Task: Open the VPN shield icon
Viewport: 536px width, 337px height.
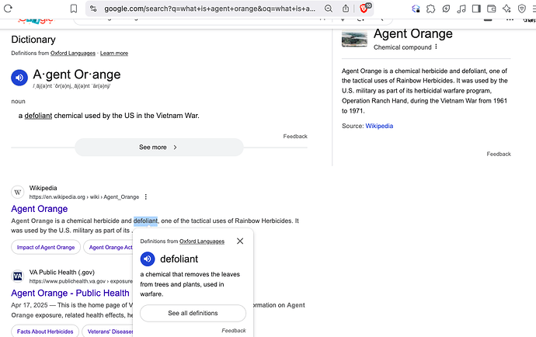Action: pyautogui.click(x=522, y=9)
